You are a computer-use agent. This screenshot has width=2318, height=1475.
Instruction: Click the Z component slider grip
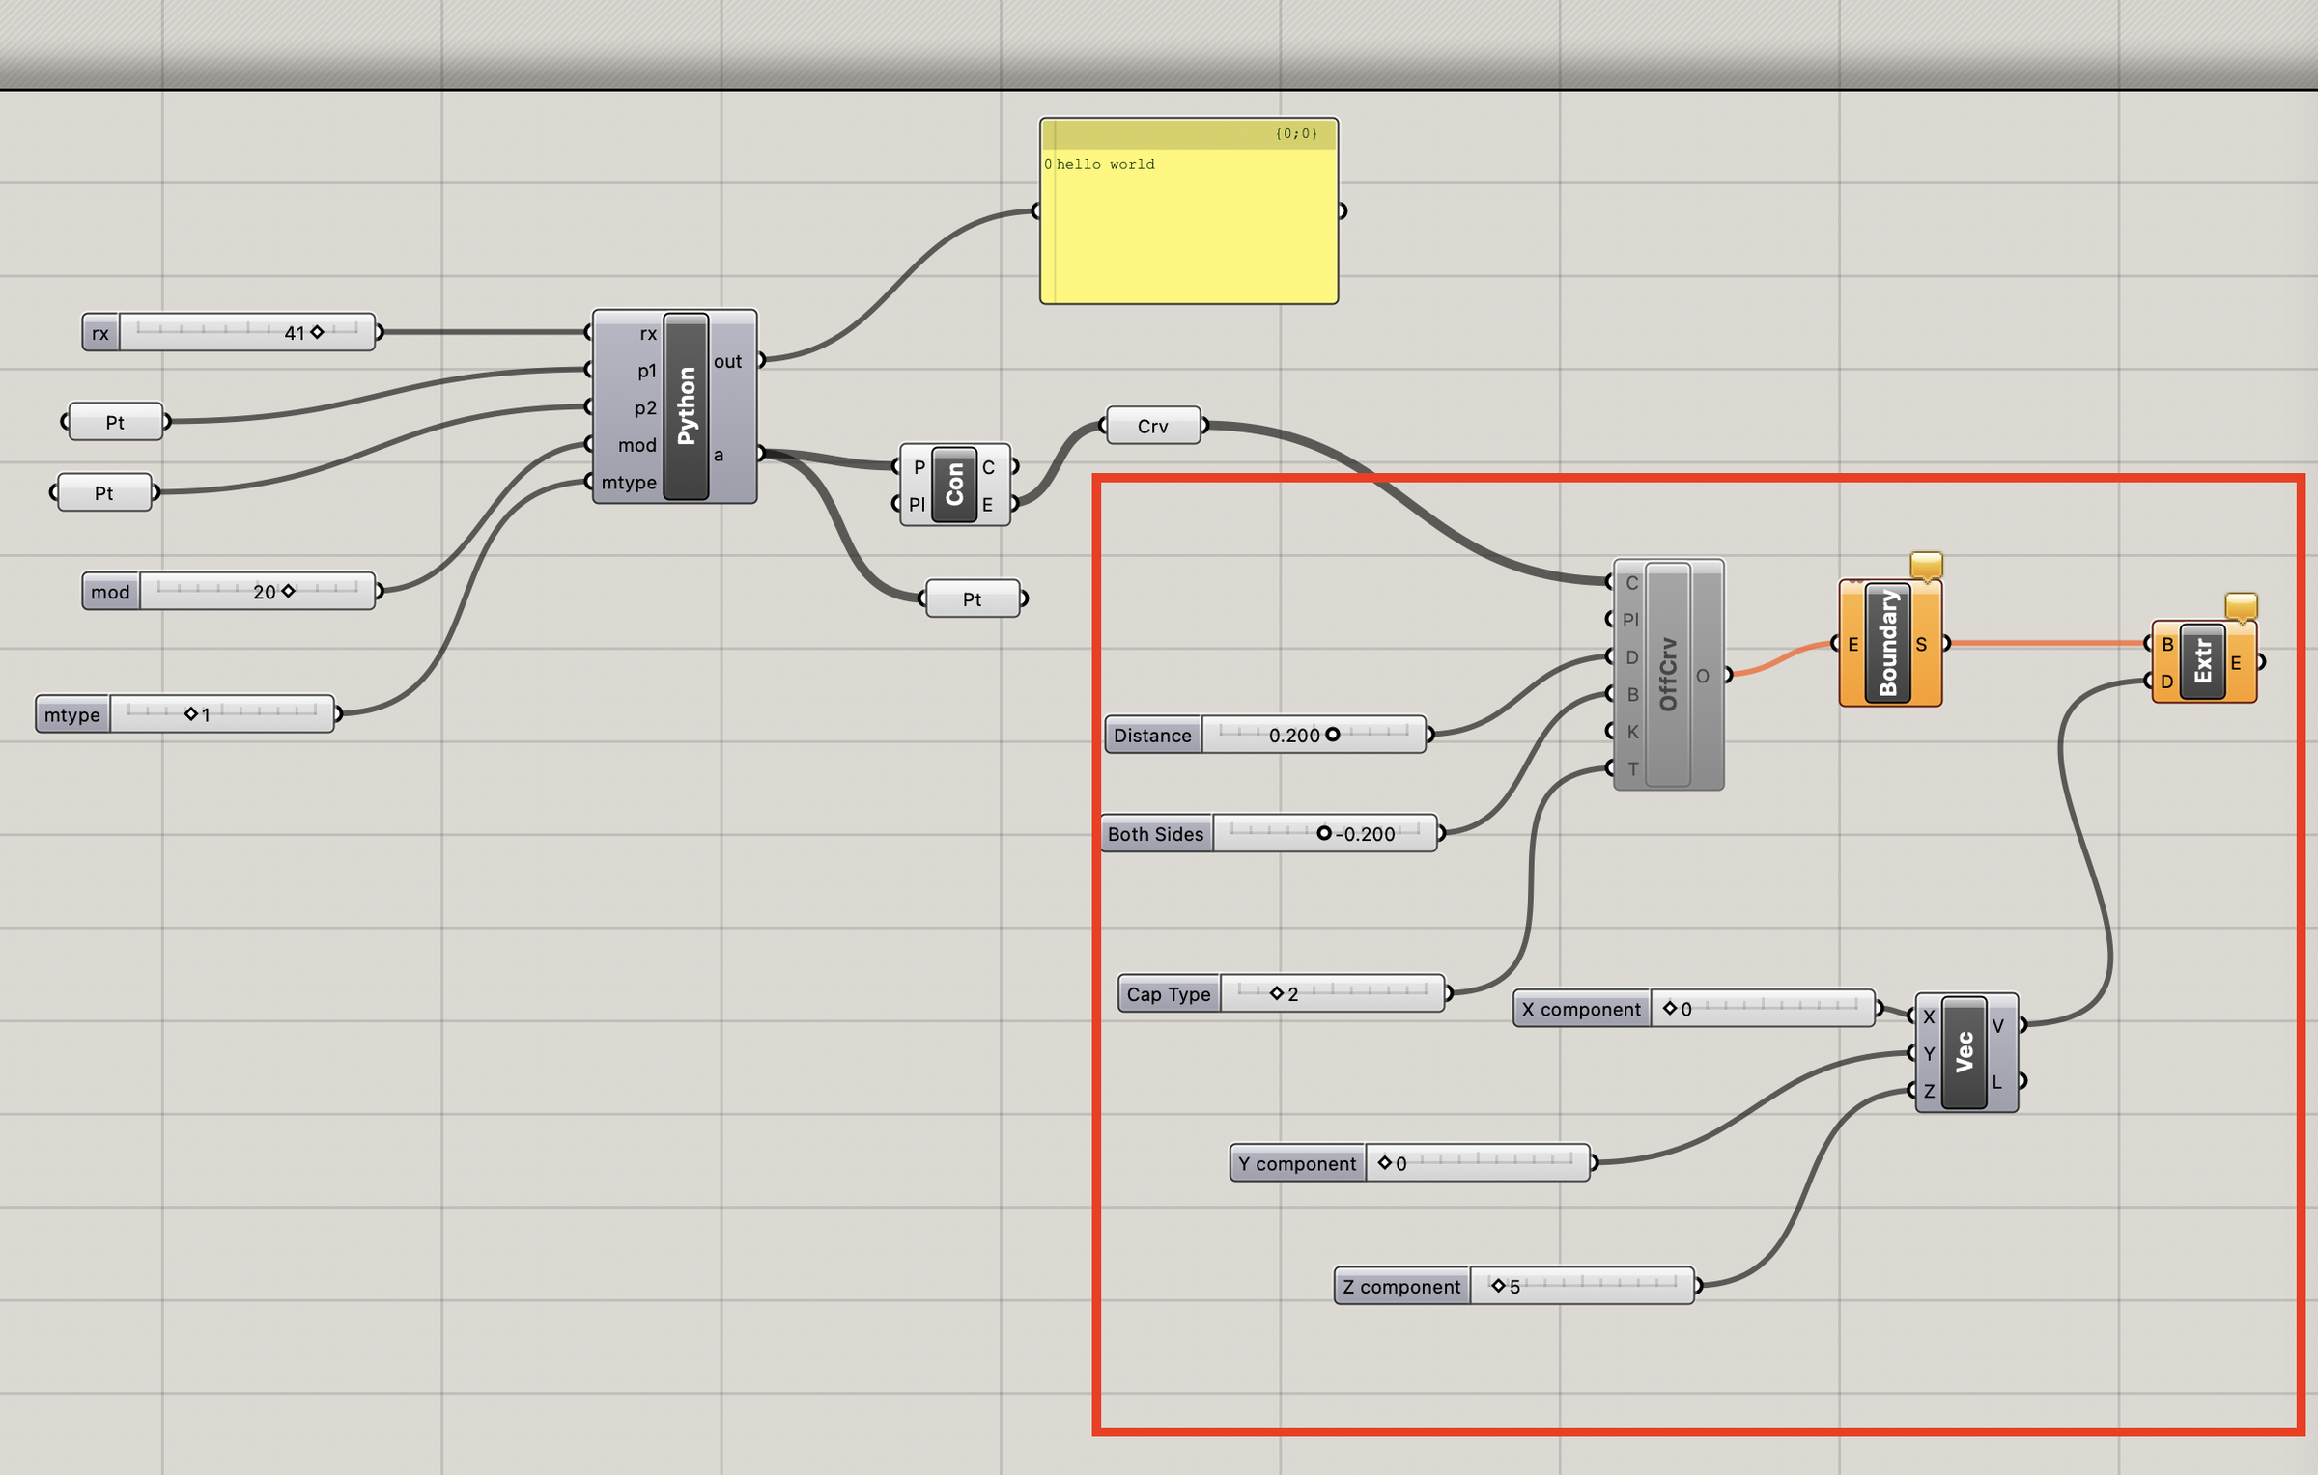point(1498,1286)
